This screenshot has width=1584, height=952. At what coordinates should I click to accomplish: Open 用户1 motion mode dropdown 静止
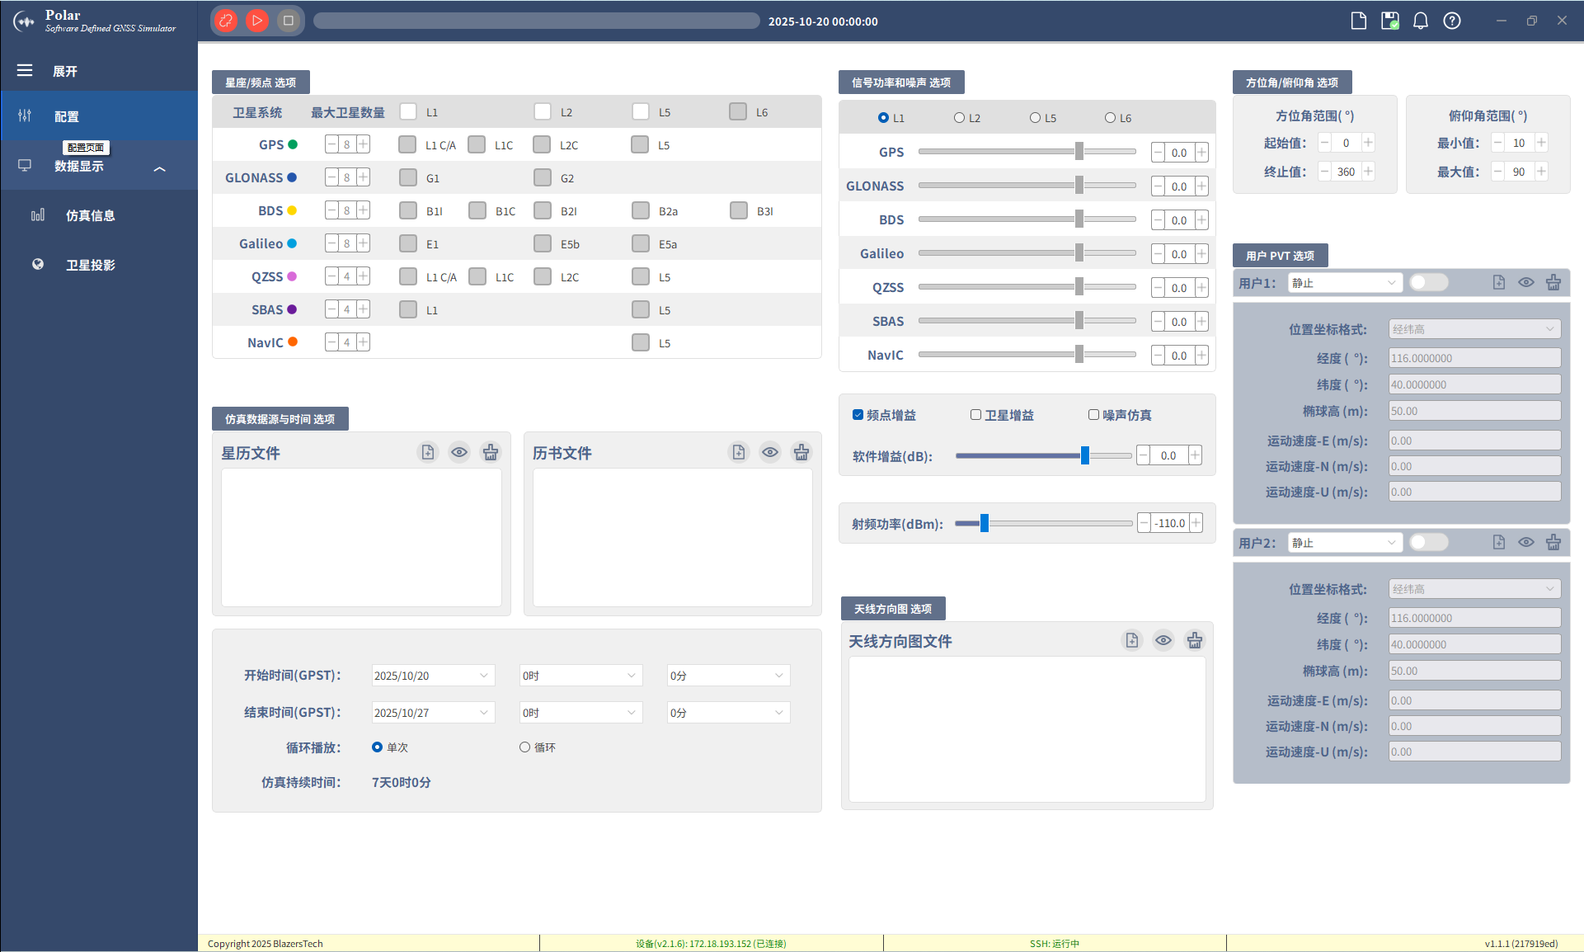[x=1345, y=283]
